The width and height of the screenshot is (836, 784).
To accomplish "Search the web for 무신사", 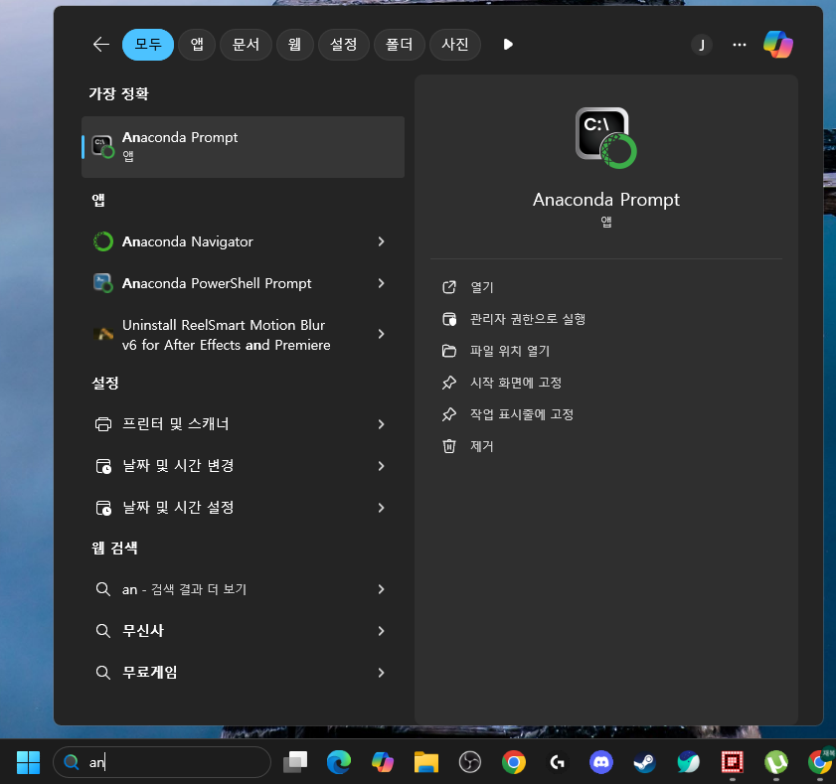I will pyautogui.click(x=231, y=631).
